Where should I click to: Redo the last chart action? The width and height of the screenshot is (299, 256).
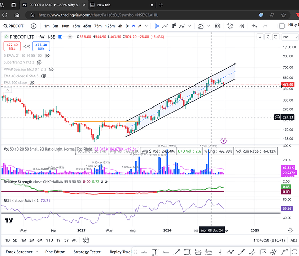(265, 26)
